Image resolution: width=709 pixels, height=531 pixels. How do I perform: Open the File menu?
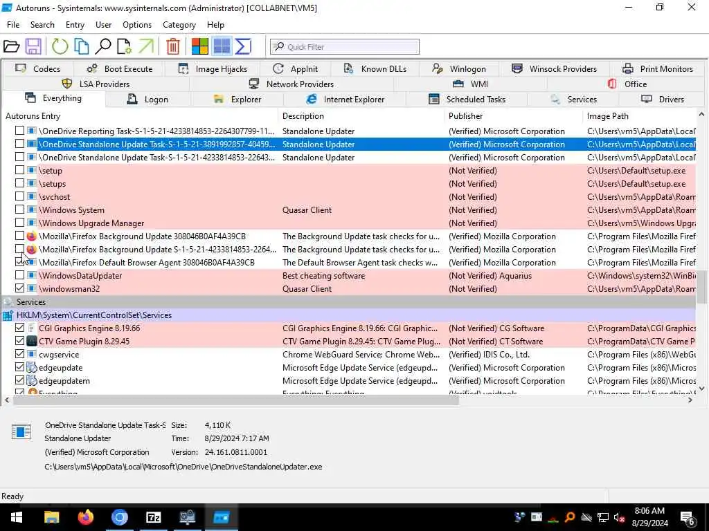13,25
